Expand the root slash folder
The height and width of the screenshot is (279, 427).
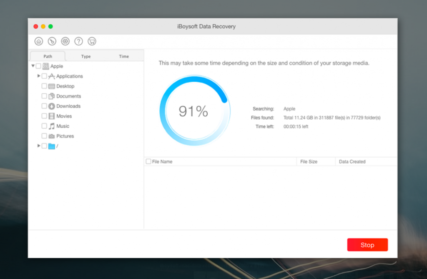39,146
